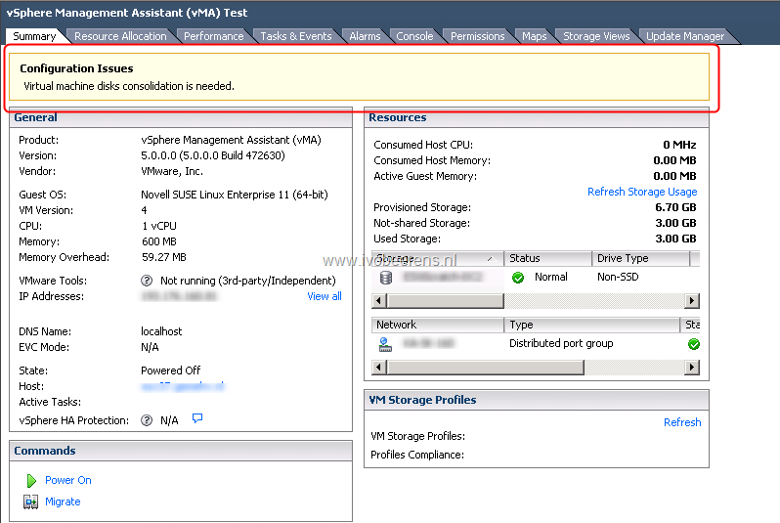The image size is (780, 523).
Task: Click the '1 vCPU' value
Action: [x=159, y=226]
